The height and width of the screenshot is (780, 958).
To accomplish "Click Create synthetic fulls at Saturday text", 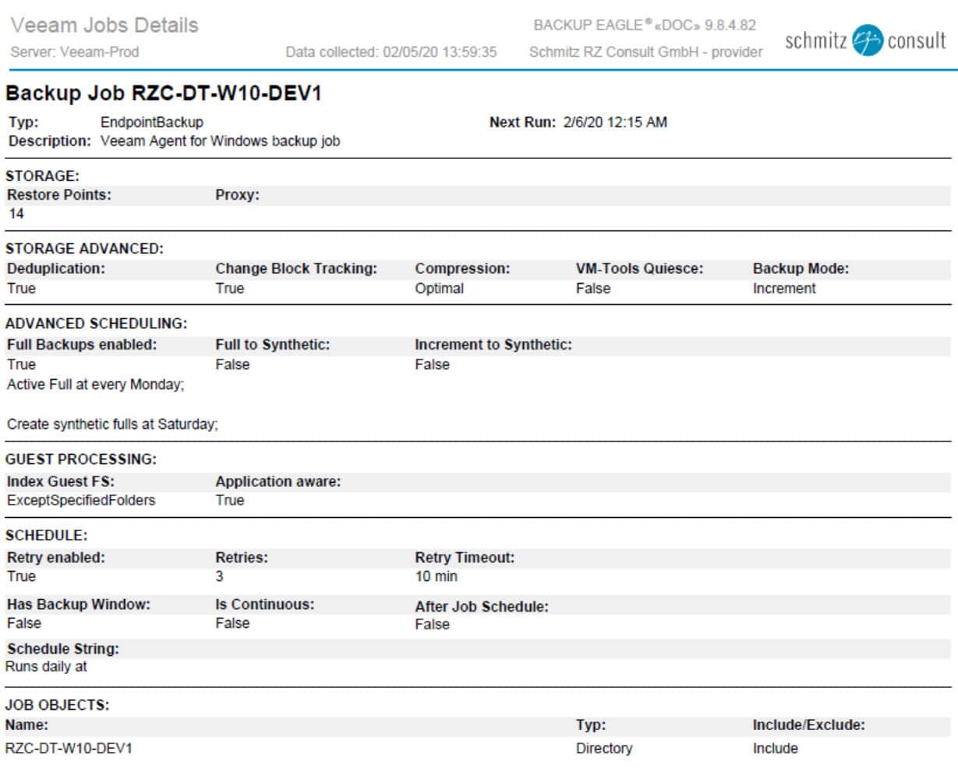I will [112, 425].
